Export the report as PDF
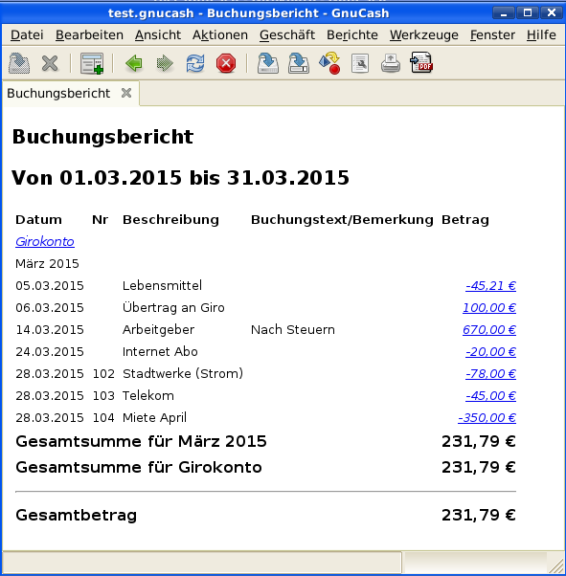Viewport: 566px width, 576px height. point(421,62)
